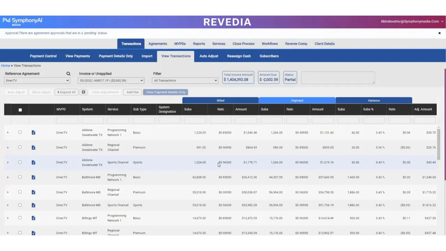This screenshot has width=446, height=251.
Task: Sort by the Adj. Amount column header
Action: click(x=423, y=109)
